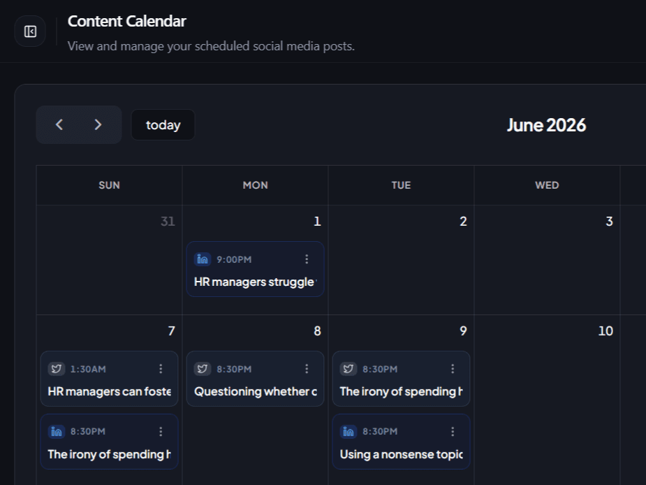The height and width of the screenshot is (485, 646).
Task: Select day 2 in the calendar
Action: 464,222
